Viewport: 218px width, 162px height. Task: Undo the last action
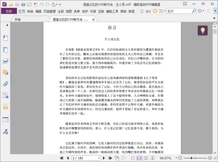(42, 5)
